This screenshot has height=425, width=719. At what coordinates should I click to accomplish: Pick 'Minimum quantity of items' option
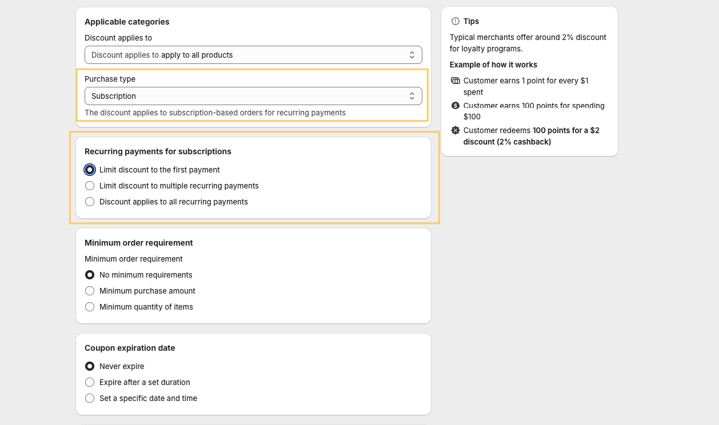[x=90, y=307]
